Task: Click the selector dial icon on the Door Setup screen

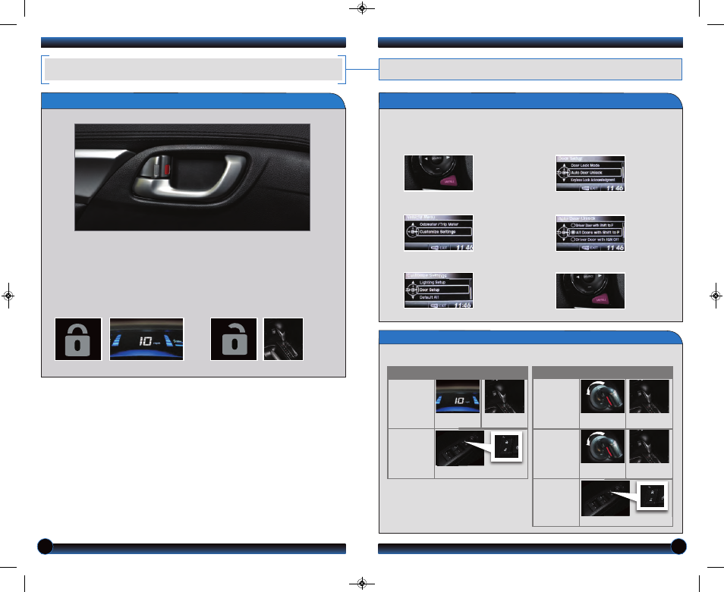Action: click(x=564, y=172)
